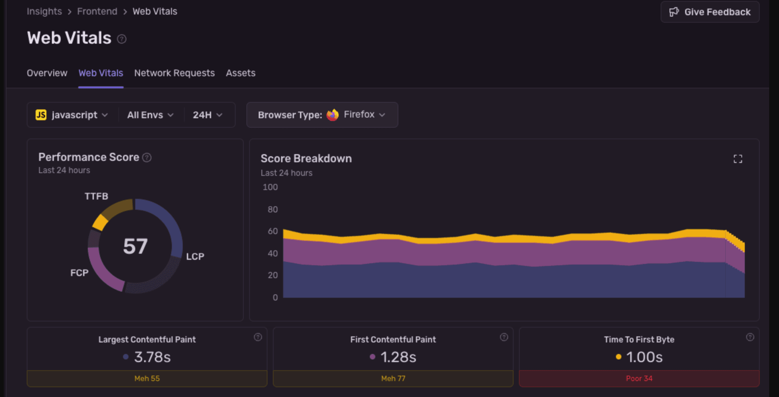Image resolution: width=779 pixels, height=397 pixels.
Task: Click the 1.00s TTFB value
Action: pyautogui.click(x=644, y=357)
